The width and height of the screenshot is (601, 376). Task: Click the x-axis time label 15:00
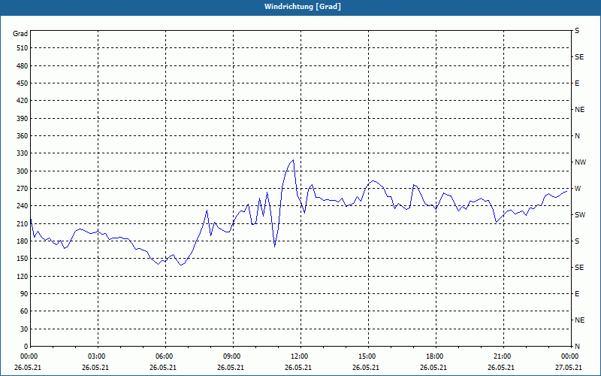(x=367, y=356)
